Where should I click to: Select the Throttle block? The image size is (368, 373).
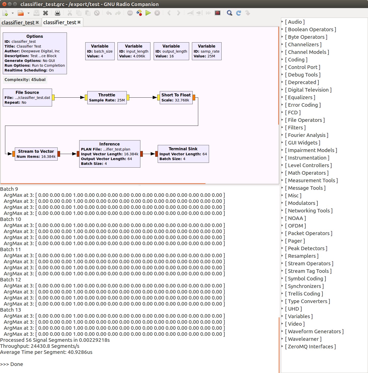[x=107, y=98]
